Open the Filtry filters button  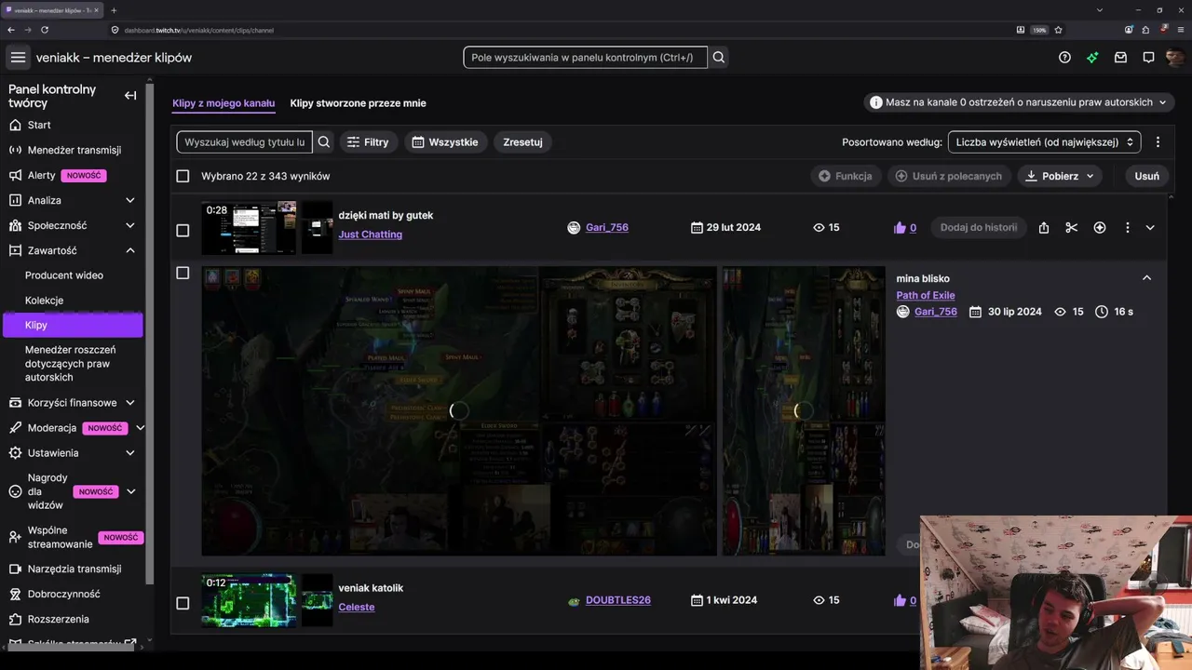pyautogui.click(x=368, y=142)
